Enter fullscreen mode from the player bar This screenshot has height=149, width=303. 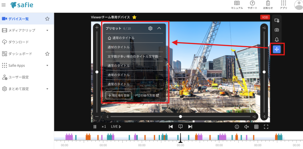[266, 127]
